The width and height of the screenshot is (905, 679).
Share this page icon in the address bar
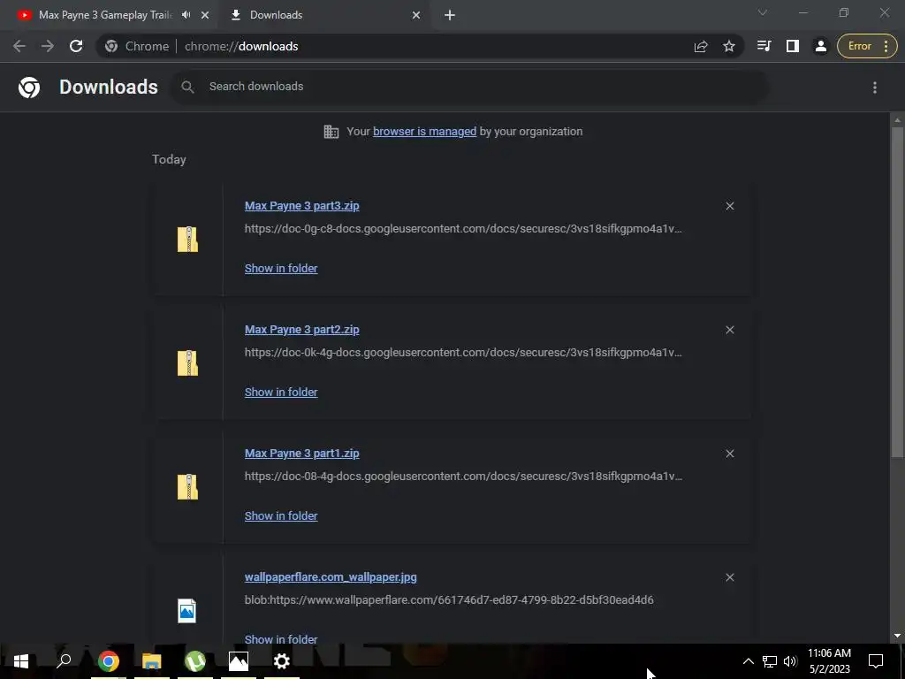701,46
